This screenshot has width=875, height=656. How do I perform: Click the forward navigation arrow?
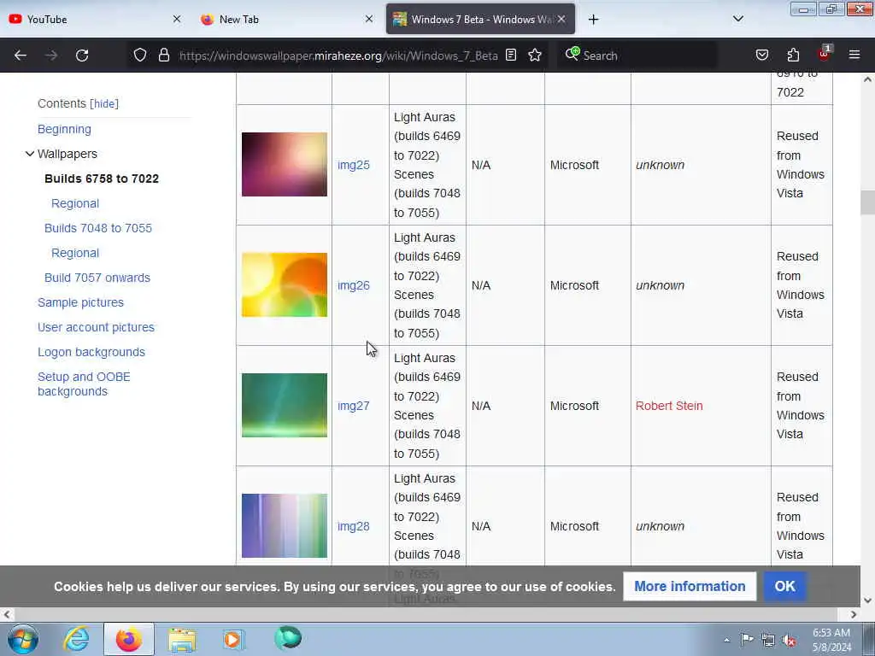click(51, 56)
